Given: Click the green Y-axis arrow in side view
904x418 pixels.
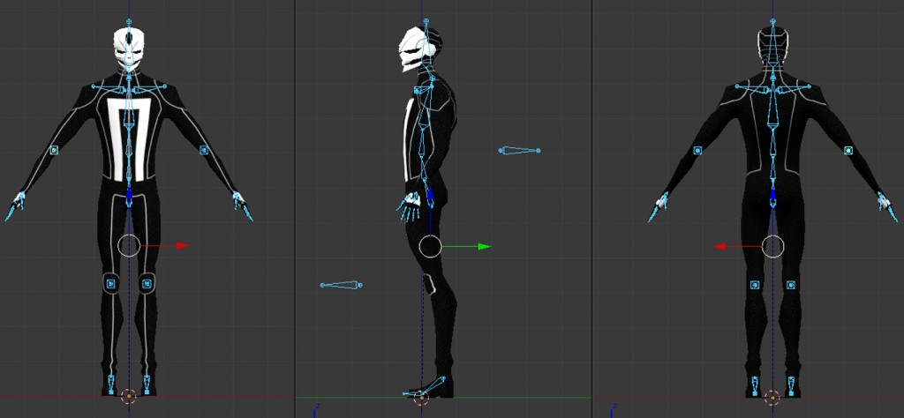Looking at the screenshot, I should pos(483,247).
